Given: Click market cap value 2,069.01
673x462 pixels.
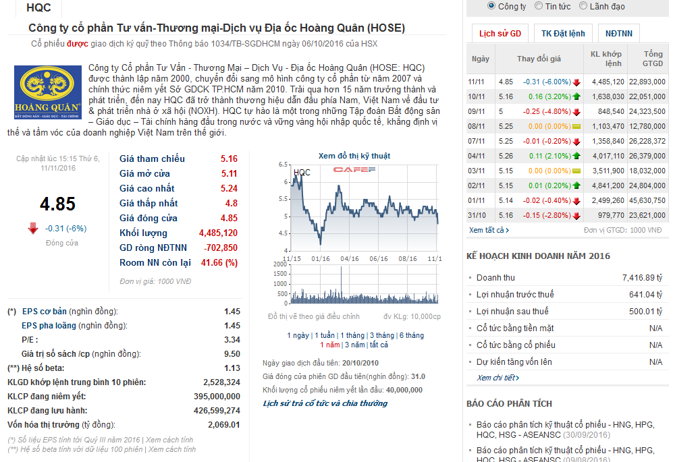Looking at the screenshot, I should coord(223,425).
